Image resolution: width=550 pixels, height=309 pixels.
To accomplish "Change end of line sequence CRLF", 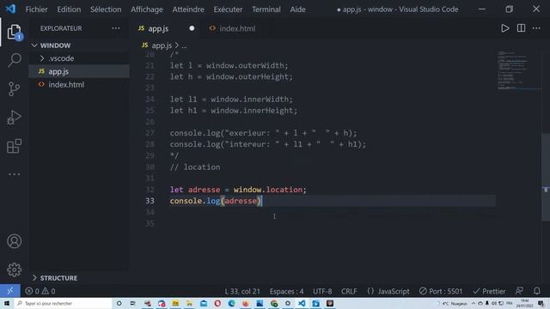I will [349, 291].
